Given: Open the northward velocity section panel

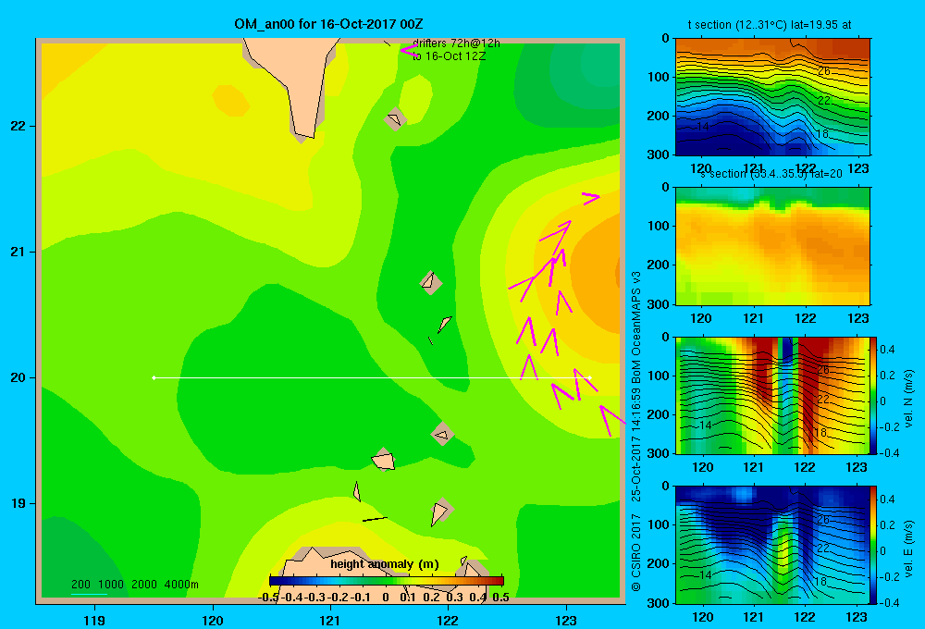Looking at the screenshot, I should pos(772,395).
